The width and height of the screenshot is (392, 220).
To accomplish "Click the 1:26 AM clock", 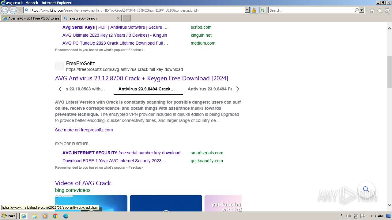I will pyautogui.click(x=376, y=216).
